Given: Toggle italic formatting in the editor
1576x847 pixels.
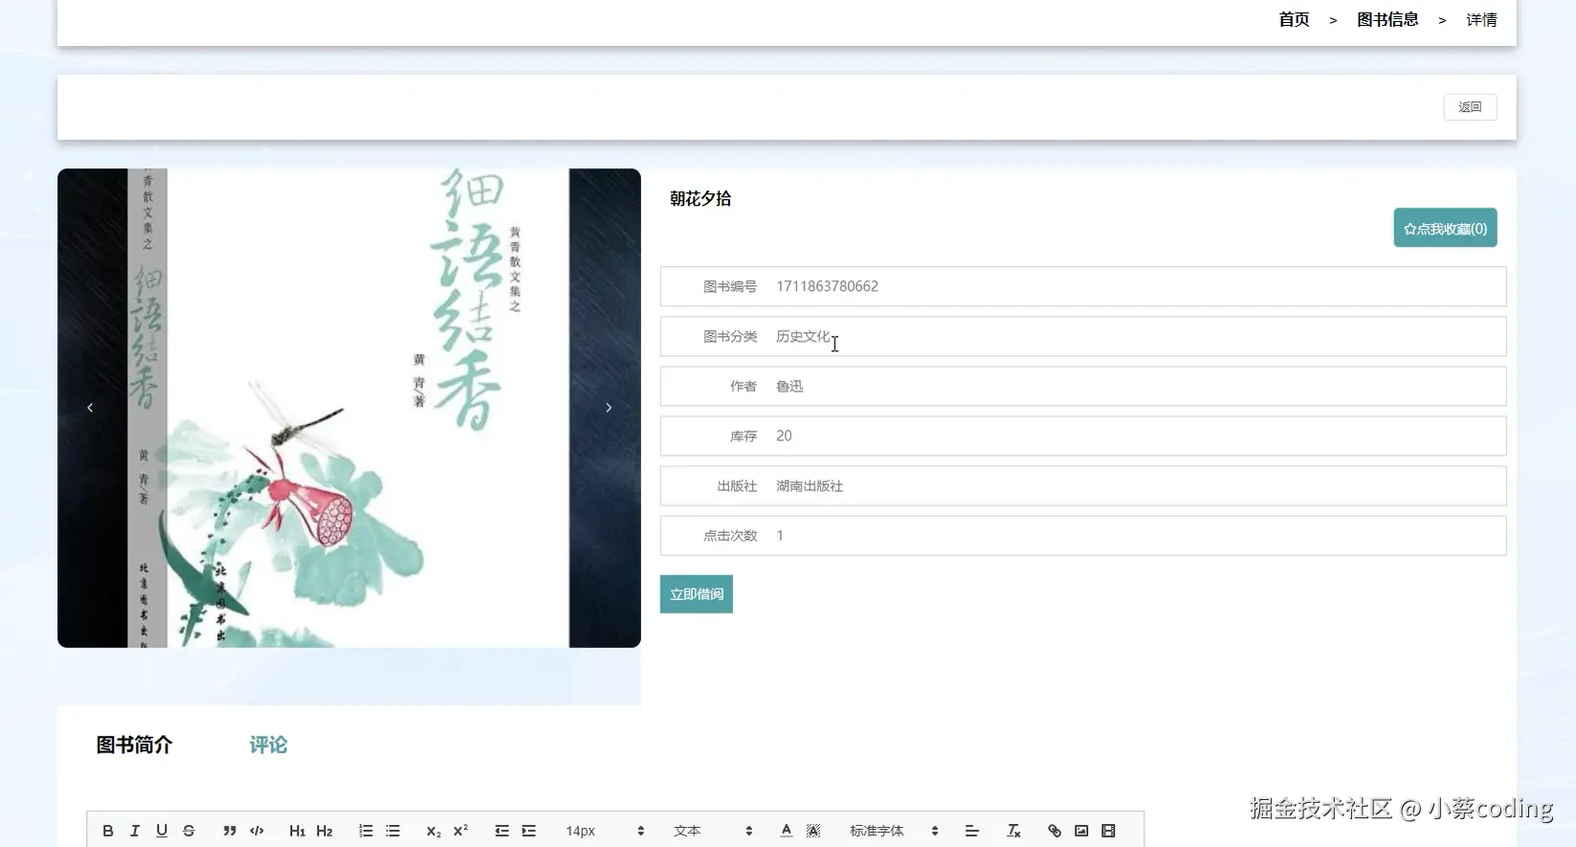Looking at the screenshot, I should pos(135,831).
